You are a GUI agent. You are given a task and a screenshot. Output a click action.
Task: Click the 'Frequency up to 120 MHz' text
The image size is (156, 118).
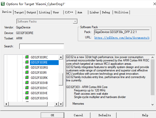coord(90,90)
